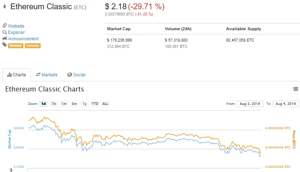Click the To date field Aug 4, 2016
This screenshot has height=172, width=300.
(286, 104)
